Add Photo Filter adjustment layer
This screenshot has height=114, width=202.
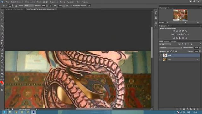[181, 35]
